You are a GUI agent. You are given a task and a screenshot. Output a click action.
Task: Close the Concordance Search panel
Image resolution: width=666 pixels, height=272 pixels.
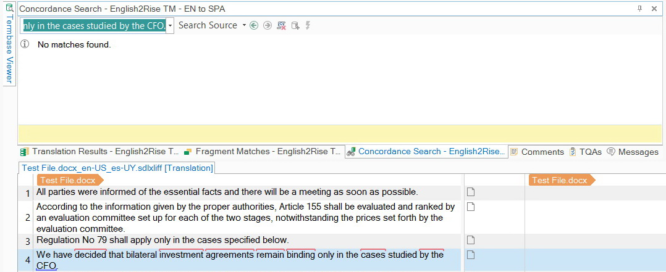[654, 9]
